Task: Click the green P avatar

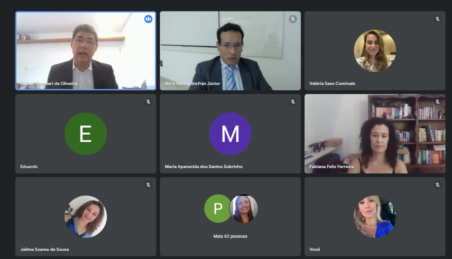Action: (x=217, y=209)
